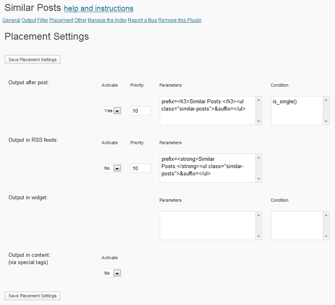This screenshot has height=305, width=335.
Task: Open the Activate dropdown for Output after post
Action: point(112,111)
